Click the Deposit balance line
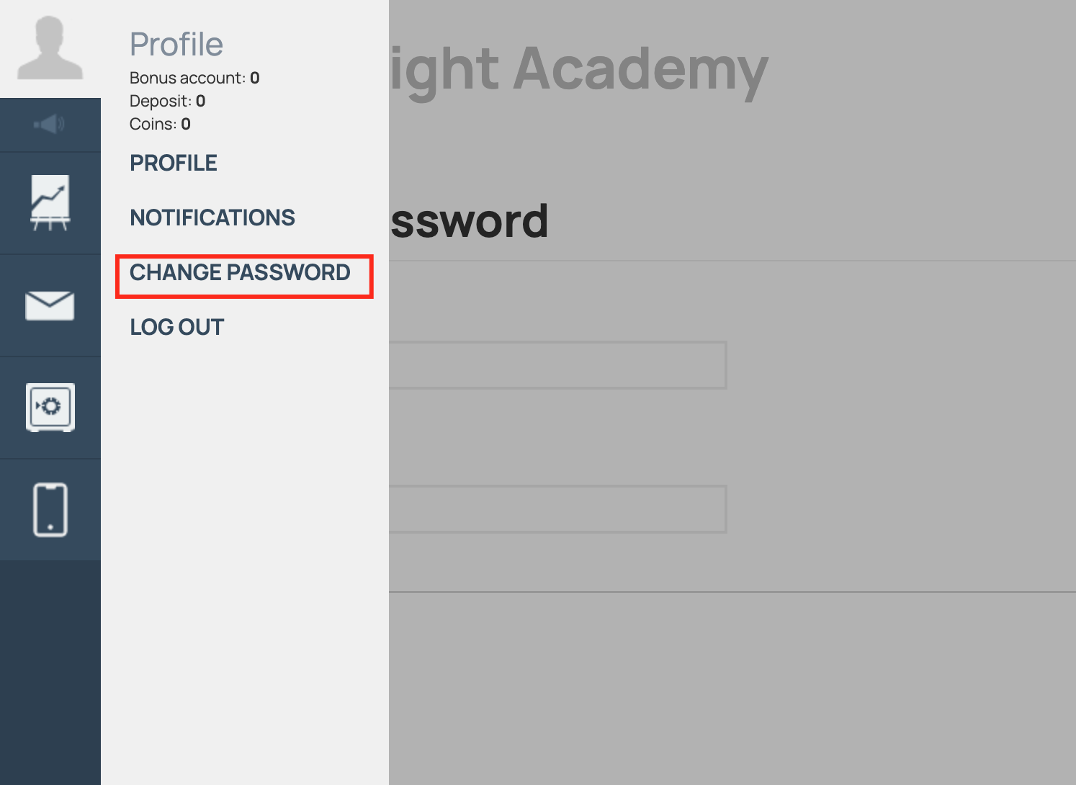Viewport: 1076px width, 785px height. (167, 101)
